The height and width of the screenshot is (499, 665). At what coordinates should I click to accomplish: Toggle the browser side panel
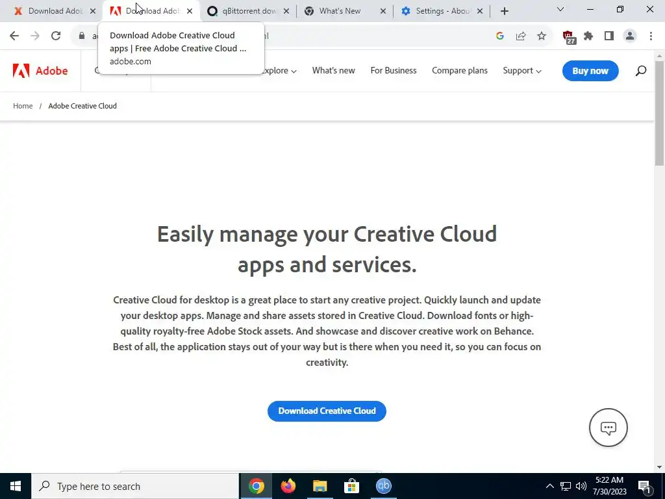(x=609, y=36)
